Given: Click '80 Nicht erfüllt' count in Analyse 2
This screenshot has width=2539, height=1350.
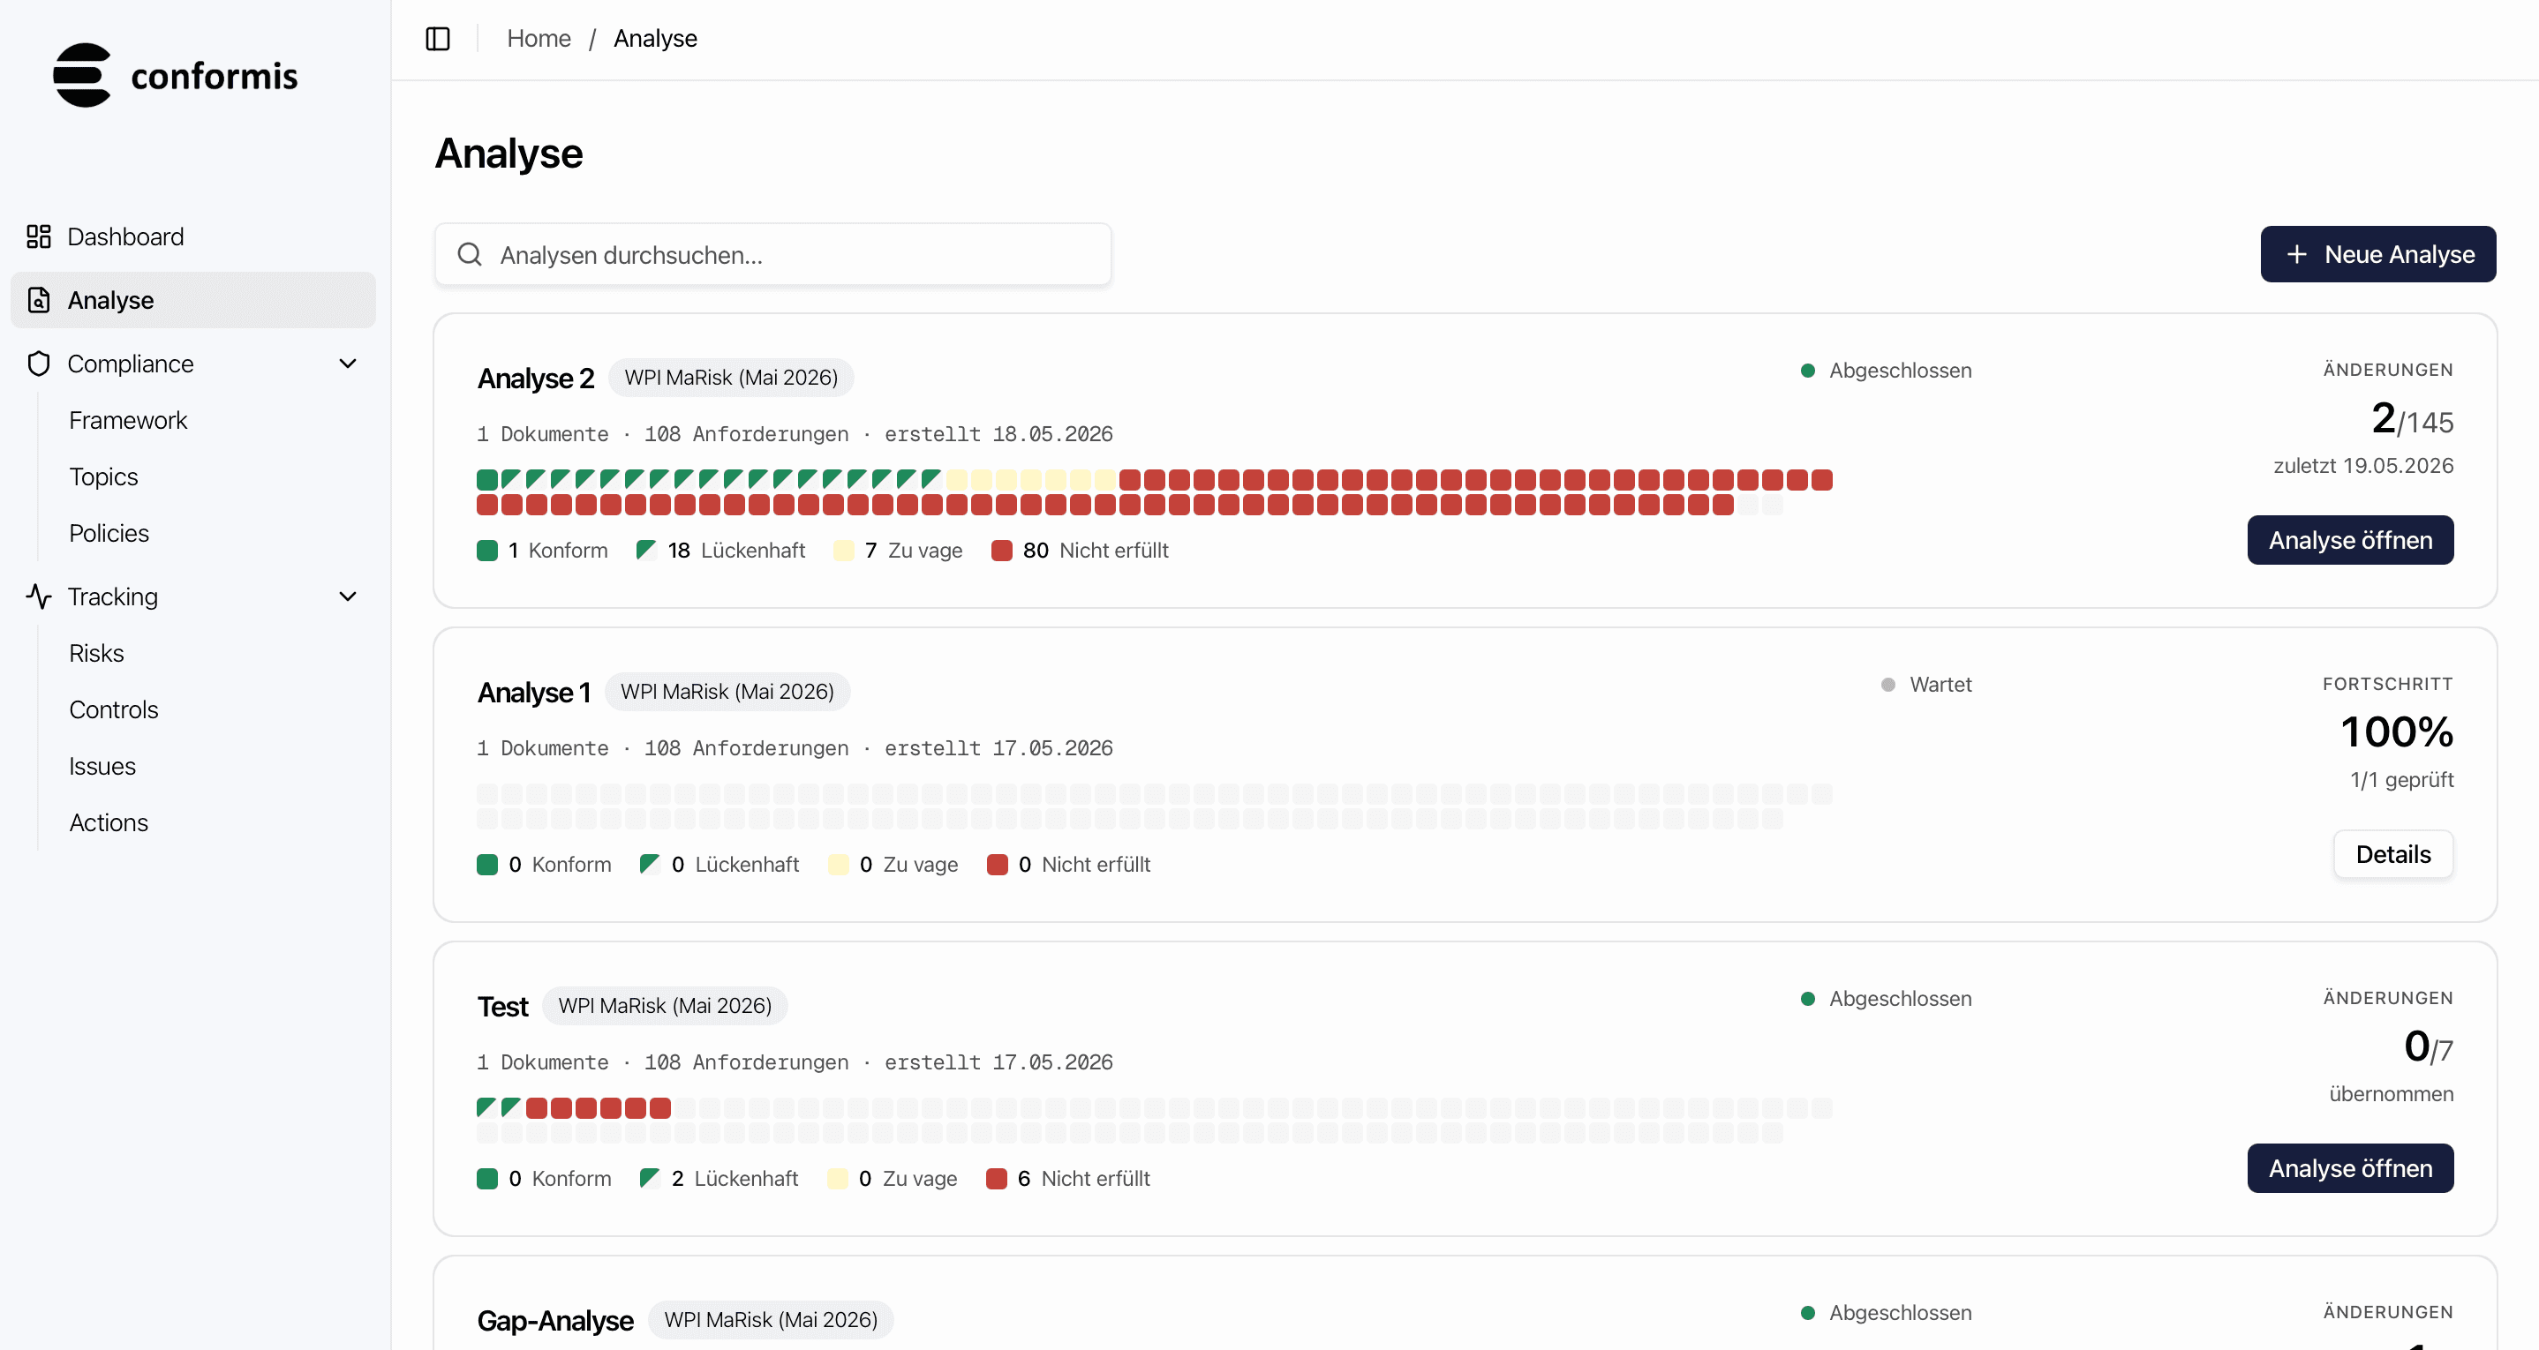Looking at the screenshot, I should [1095, 550].
